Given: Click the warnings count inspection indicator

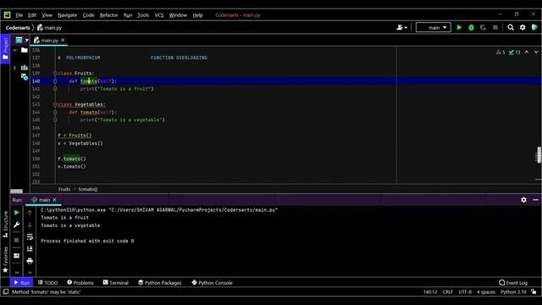Looking at the screenshot, I should pos(501,53).
